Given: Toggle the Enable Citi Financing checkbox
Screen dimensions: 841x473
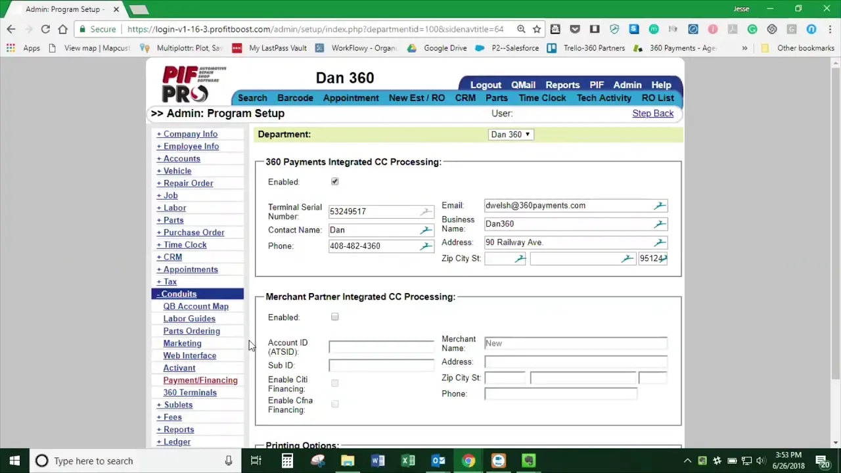Looking at the screenshot, I should pos(335,383).
